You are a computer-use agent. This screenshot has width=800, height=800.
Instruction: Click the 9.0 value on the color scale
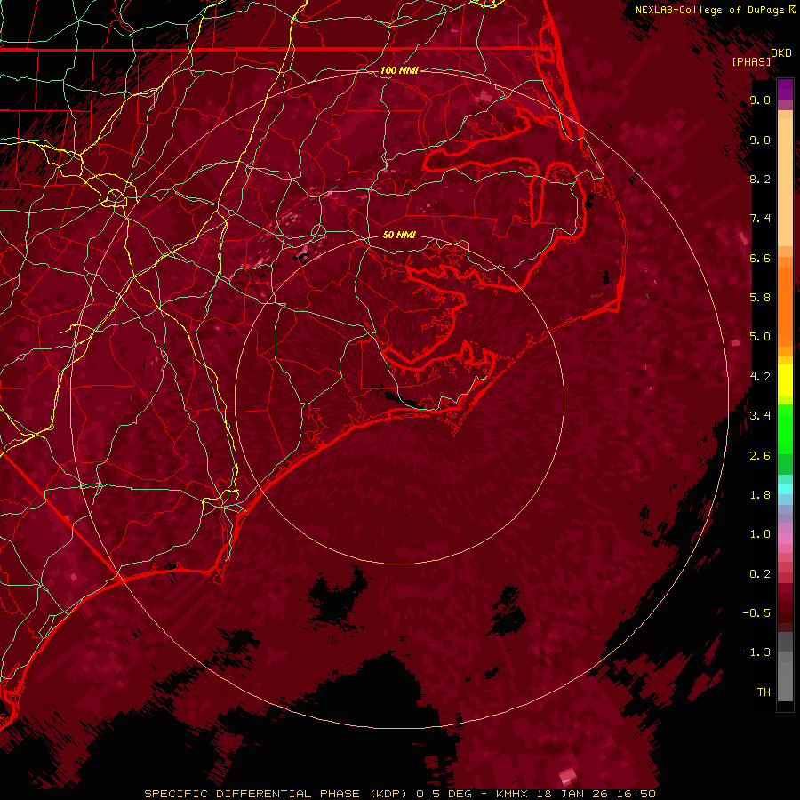tap(760, 140)
